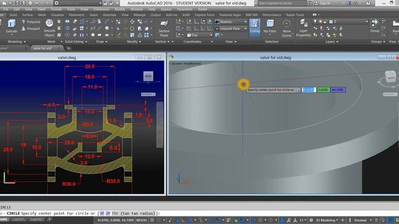Add a new drawing tab with plus
Screen dimensions: 399x224
pos(69,48)
